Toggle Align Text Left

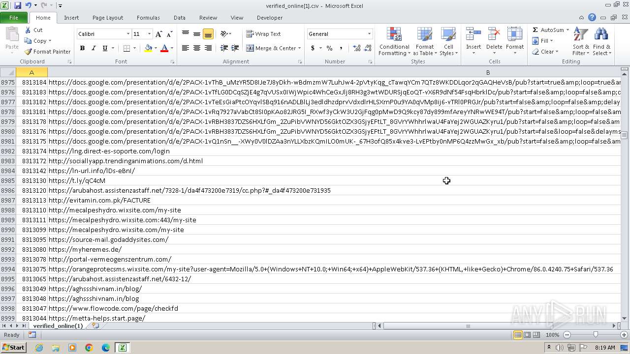coord(186,48)
